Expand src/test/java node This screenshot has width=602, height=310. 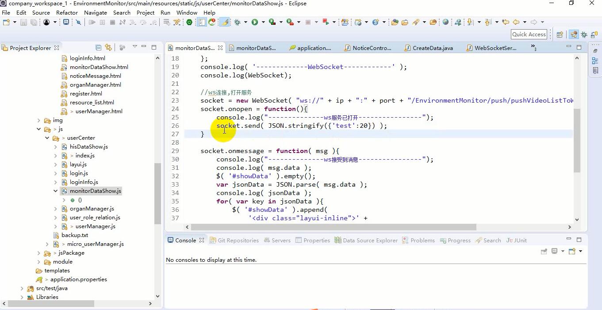point(22,288)
